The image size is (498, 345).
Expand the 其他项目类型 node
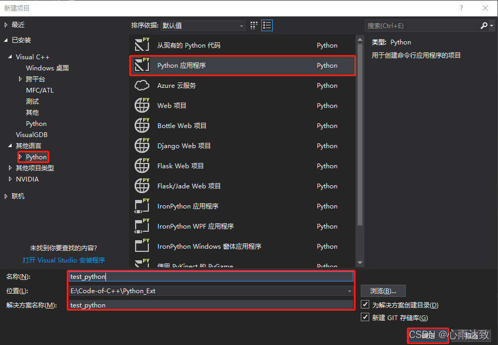(10, 168)
